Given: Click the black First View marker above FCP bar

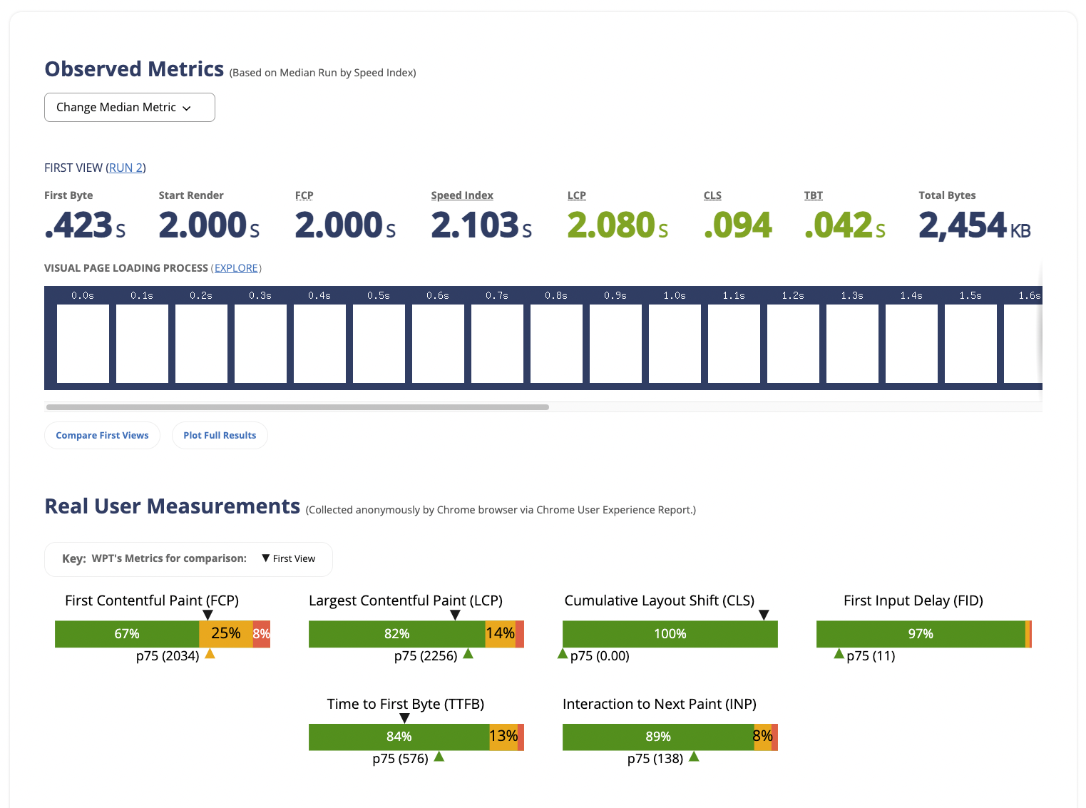Looking at the screenshot, I should (x=208, y=615).
